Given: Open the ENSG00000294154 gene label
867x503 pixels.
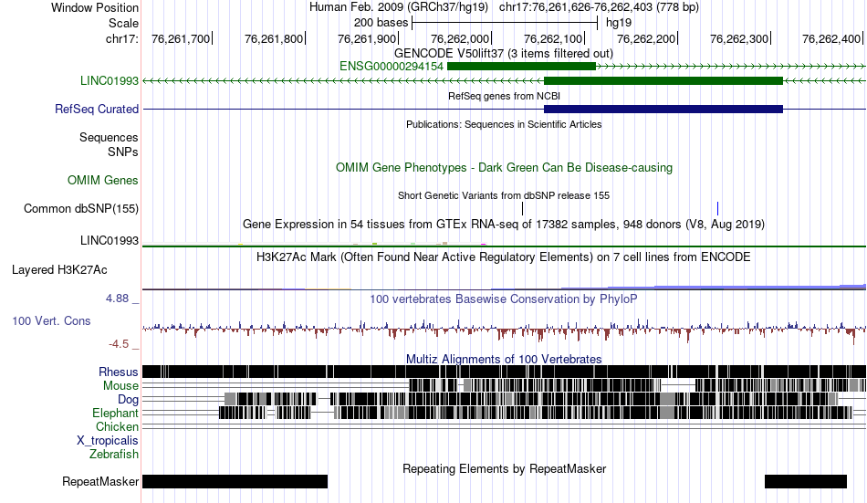Looking at the screenshot, I should [391, 67].
